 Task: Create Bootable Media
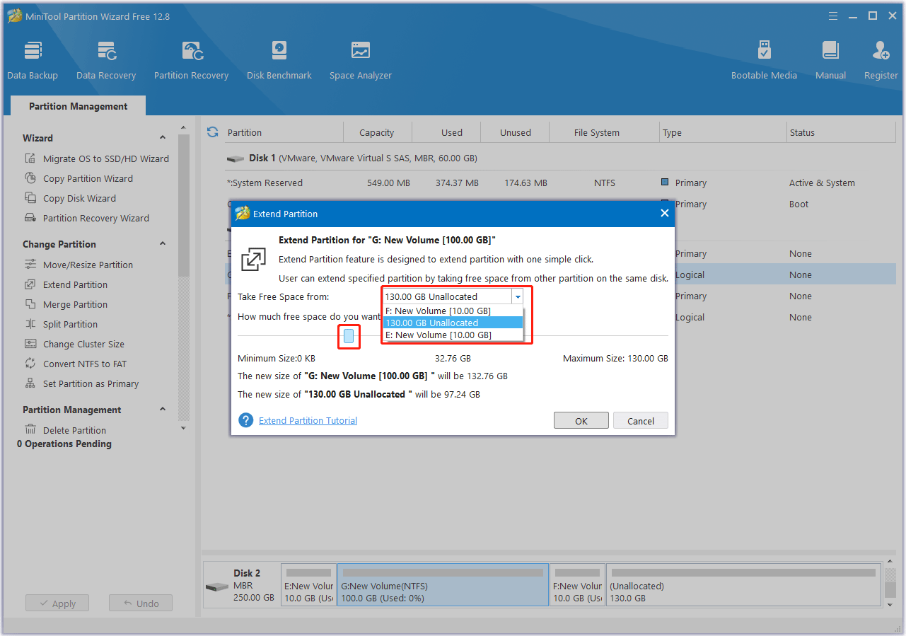click(764, 60)
